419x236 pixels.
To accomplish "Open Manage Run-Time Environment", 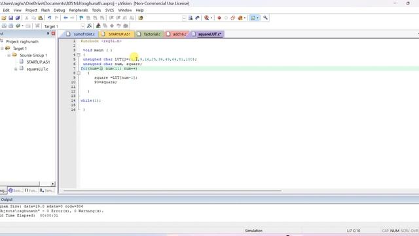I will tap(112, 26).
